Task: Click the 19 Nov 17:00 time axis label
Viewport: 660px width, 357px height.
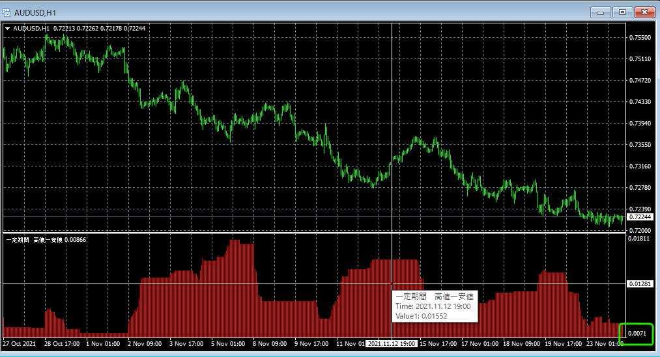Action: [563, 343]
